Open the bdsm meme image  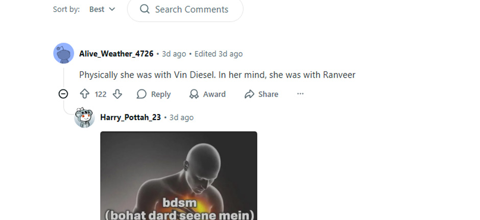(x=179, y=176)
